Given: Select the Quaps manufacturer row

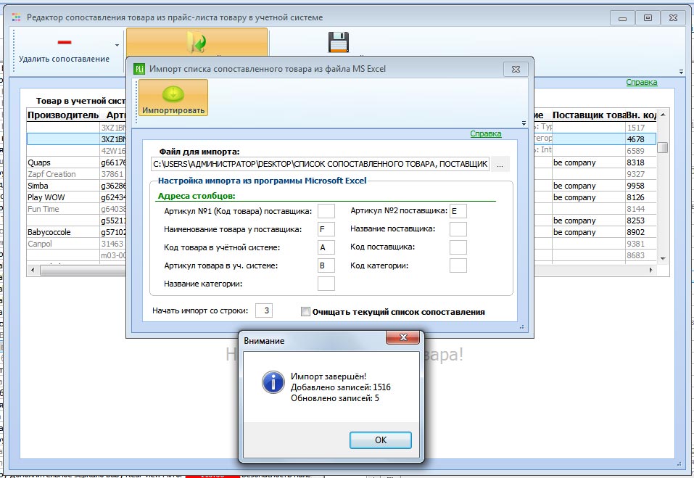Looking at the screenshot, I should point(63,162).
